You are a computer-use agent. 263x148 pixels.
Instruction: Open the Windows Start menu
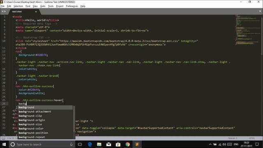coord(4,144)
